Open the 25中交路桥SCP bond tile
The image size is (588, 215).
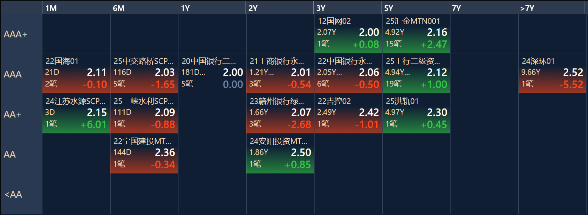pos(144,74)
